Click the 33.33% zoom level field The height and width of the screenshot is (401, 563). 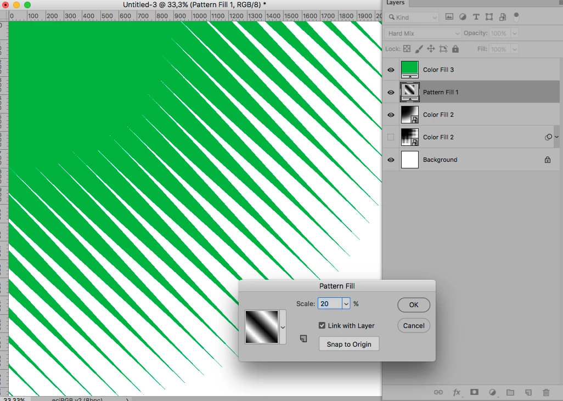point(14,399)
